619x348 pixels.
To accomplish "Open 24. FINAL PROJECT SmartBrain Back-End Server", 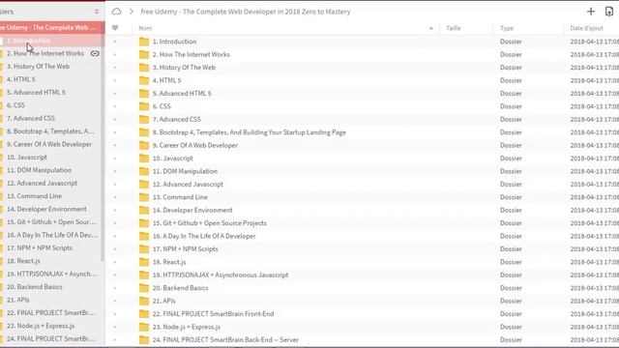I will click(x=225, y=339).
